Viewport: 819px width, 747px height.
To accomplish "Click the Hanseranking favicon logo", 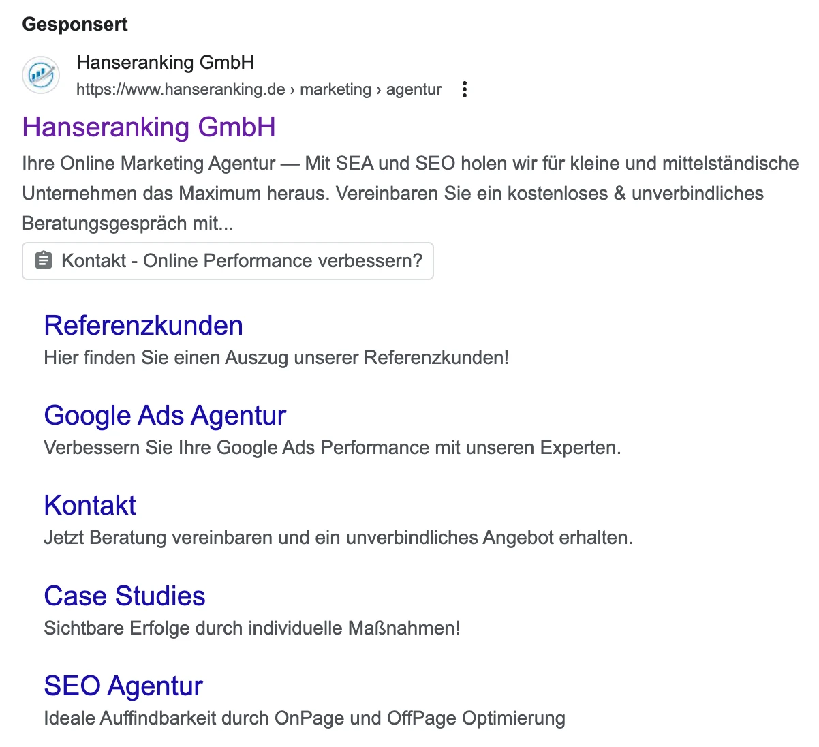I will click(41, 75).
